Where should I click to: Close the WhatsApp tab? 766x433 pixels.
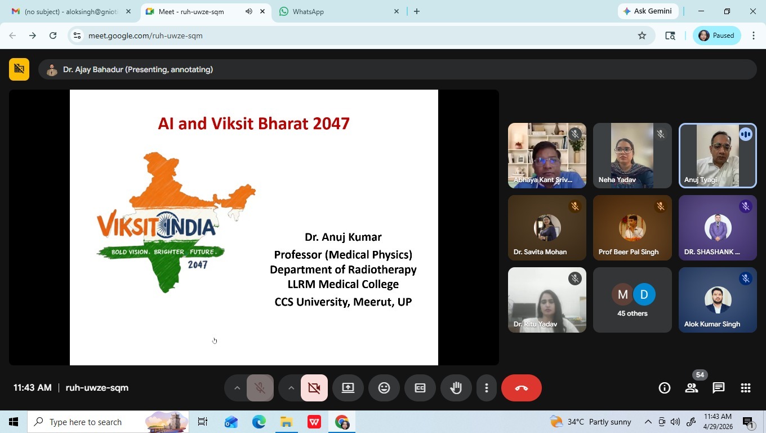397,11
